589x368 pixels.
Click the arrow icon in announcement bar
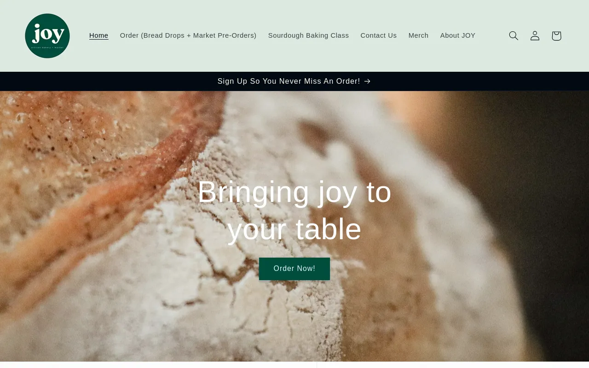[367, 81]
